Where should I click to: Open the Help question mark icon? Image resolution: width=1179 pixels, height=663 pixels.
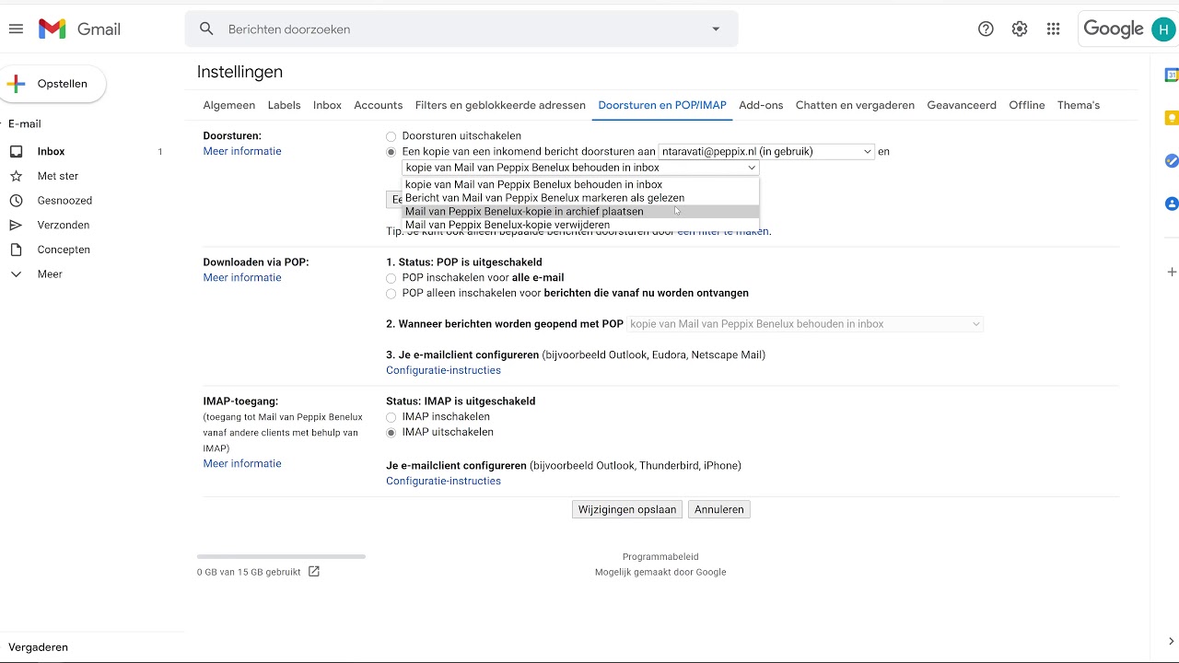986,29
